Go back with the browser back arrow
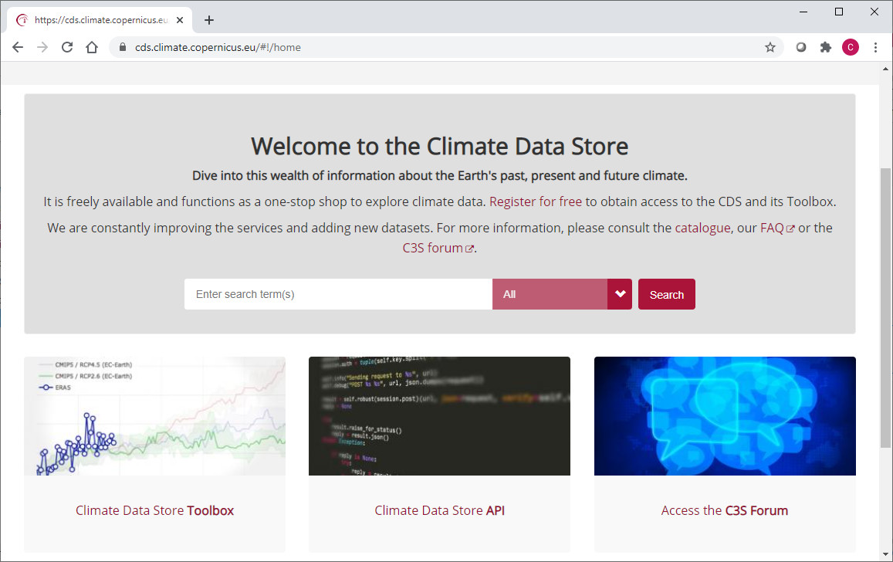The width and height of the screenshot is (893, 562). (18, 47)
